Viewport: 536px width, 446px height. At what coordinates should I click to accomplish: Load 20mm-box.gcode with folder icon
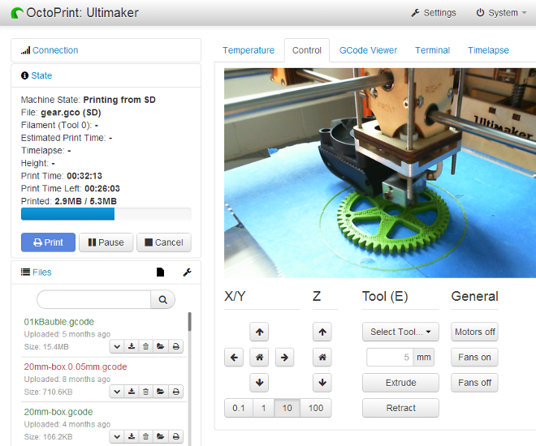(x=160, y=436)
